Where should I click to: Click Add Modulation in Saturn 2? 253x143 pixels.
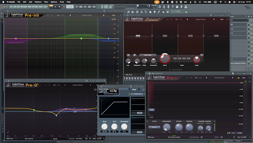coord(176,70)
